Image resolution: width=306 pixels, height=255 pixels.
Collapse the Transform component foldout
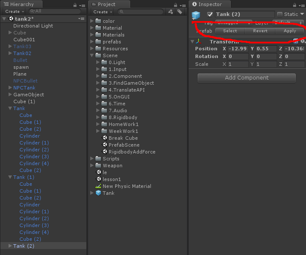pyautogui.click(x=191, y=42)
